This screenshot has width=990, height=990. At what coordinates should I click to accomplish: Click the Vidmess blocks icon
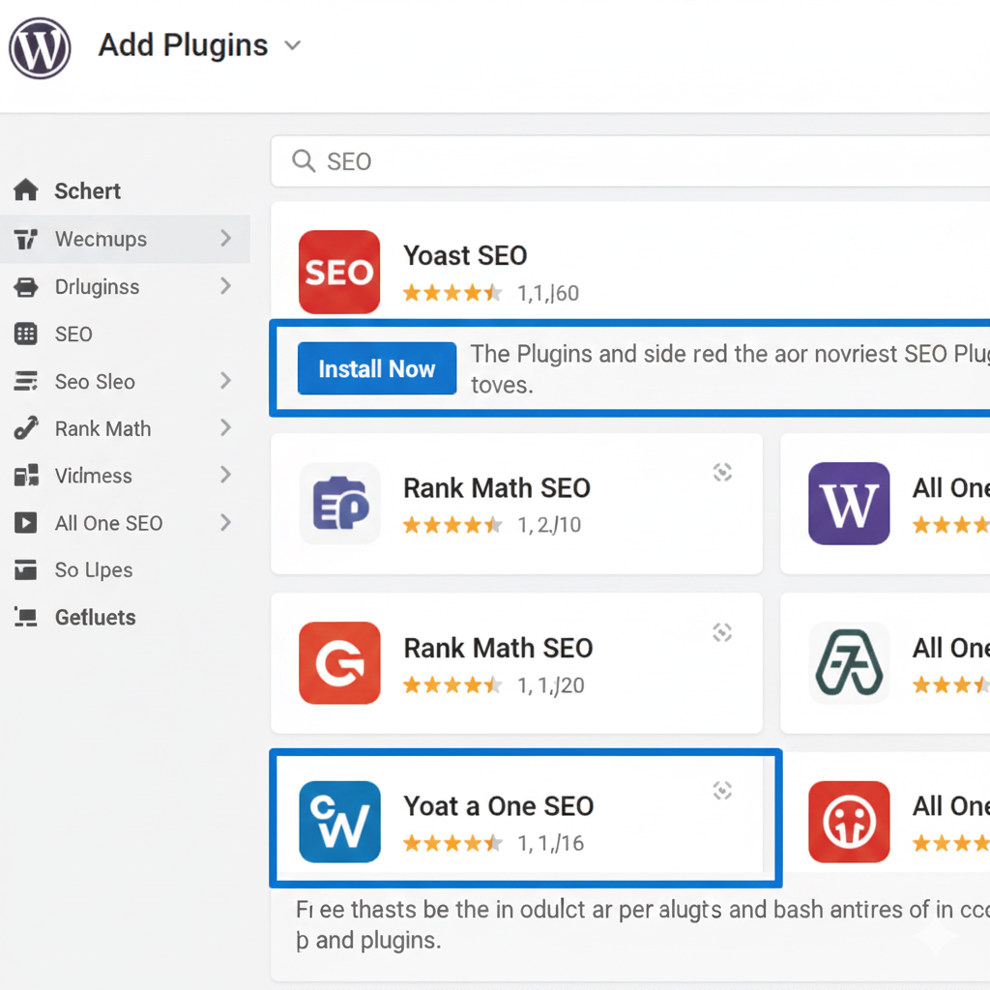tap(26, 476)
